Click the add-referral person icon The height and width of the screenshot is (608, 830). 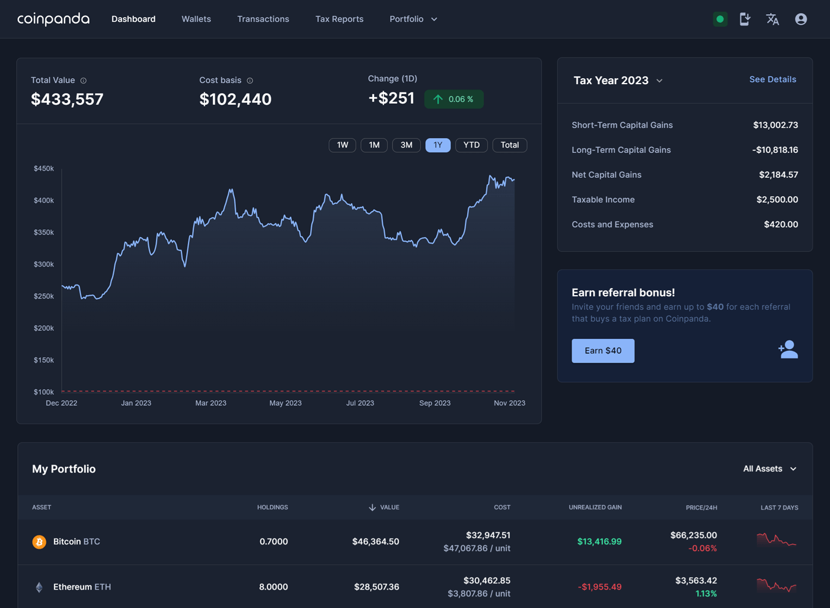point(788,350)
